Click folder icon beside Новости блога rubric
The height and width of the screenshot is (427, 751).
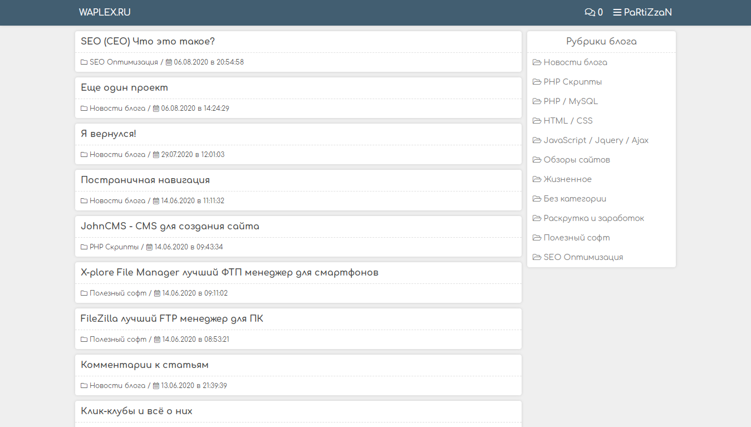[x=537, y=62]
